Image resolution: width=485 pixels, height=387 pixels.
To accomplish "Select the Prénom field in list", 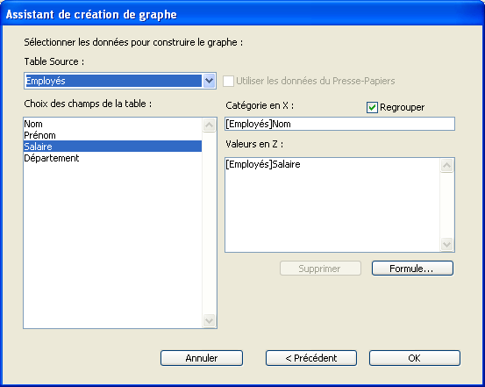I will pyautogui.click(x=112, y=135).
